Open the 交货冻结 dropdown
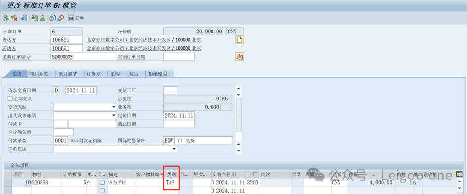This screenshot has height=194, width=467. click(x=85, y=107)
